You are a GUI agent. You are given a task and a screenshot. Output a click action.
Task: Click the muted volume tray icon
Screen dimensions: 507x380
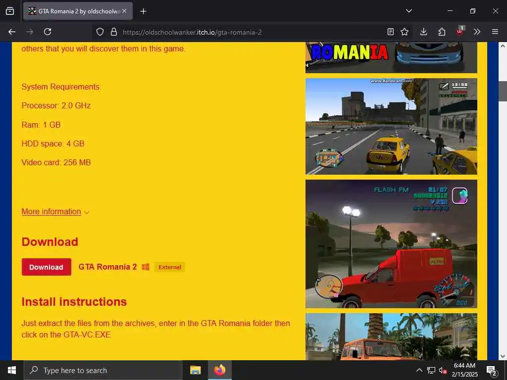pyautogui.click(x=443, y=370)
